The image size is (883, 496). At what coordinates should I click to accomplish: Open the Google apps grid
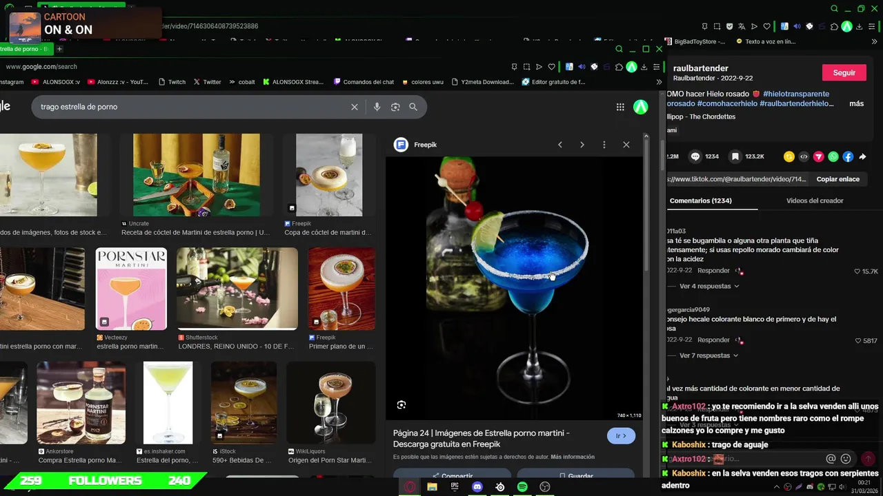click(x=620, y=107)
